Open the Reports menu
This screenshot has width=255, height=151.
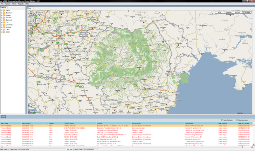[x=21, y=4]
